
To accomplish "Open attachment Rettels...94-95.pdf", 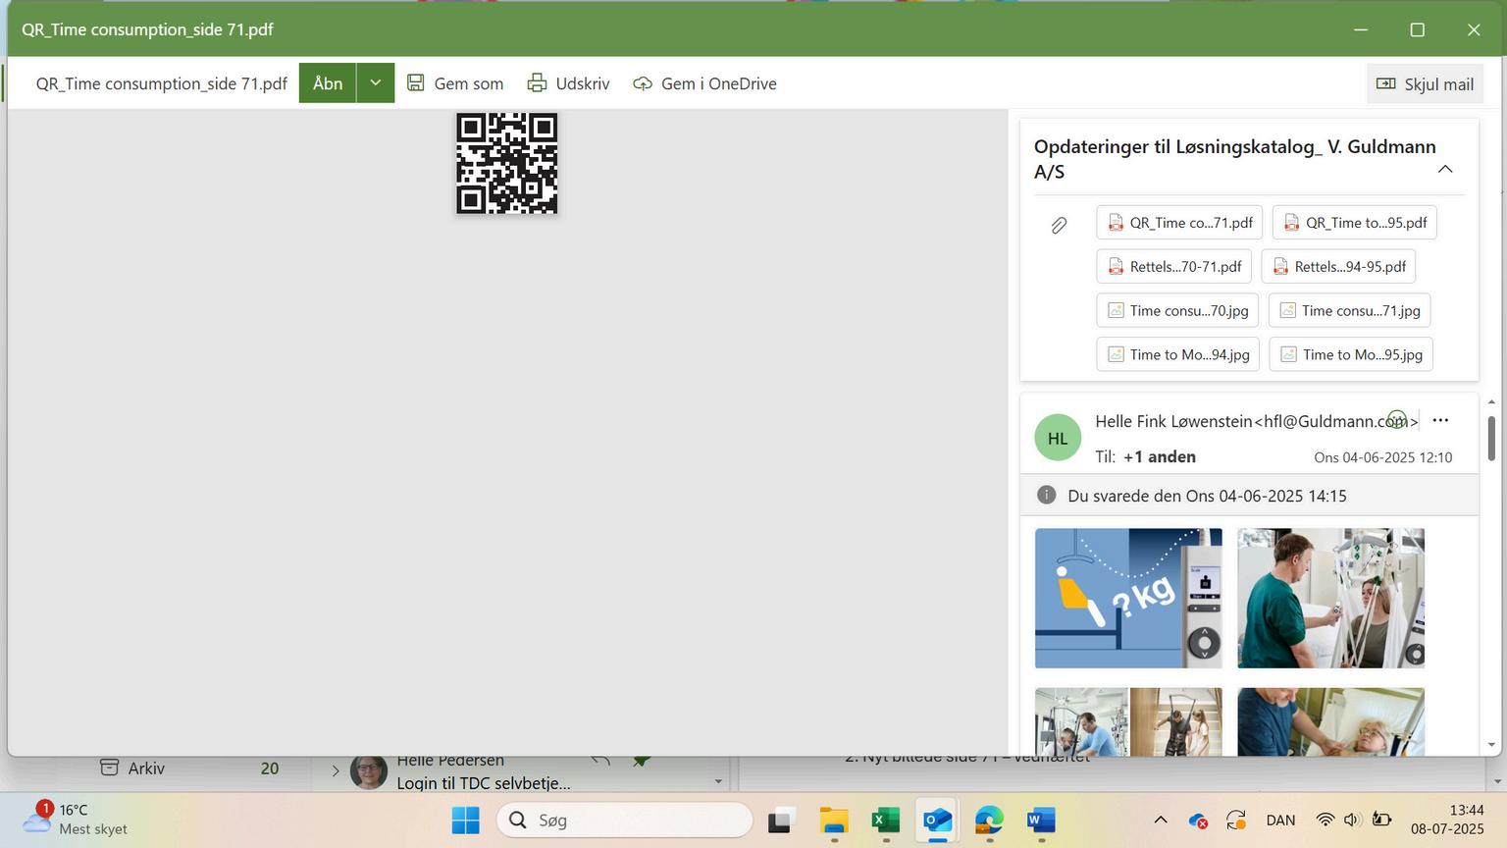I will tap(1338, 266).
